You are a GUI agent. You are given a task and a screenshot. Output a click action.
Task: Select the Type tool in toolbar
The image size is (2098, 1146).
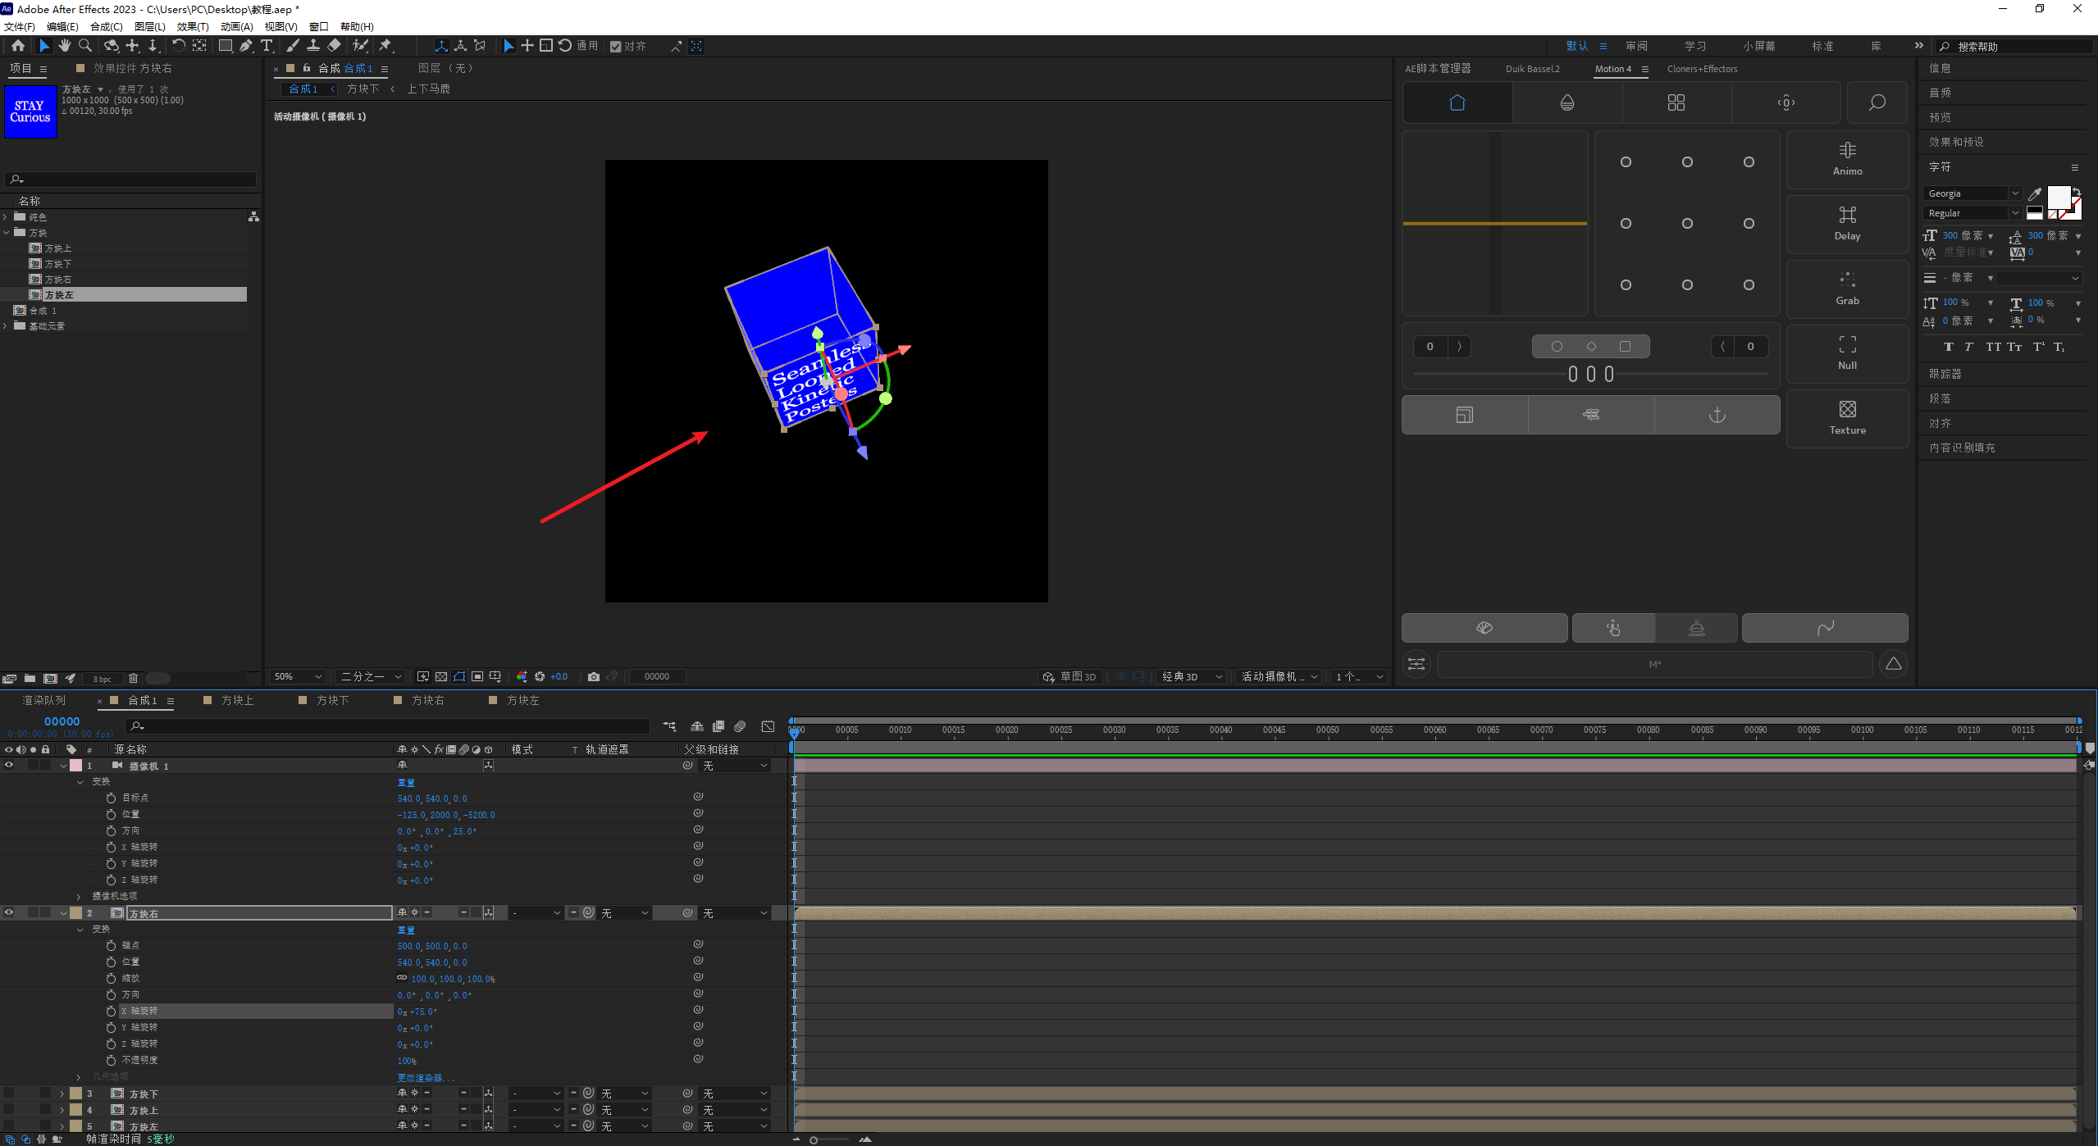(267, 46)
